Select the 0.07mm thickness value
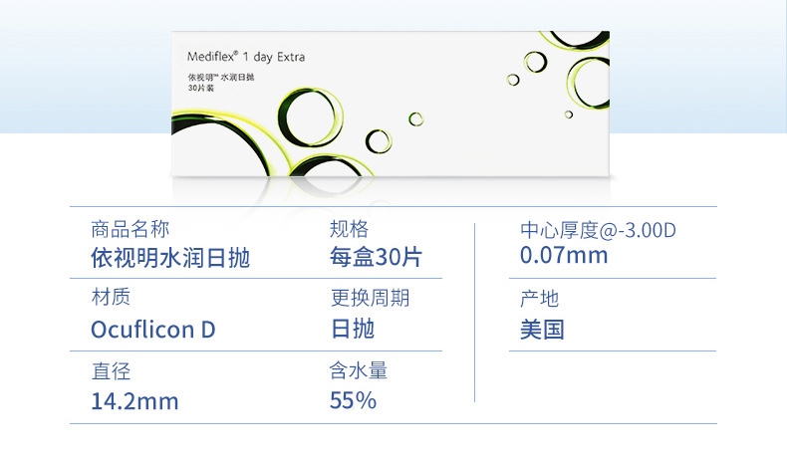 (564, 255)
